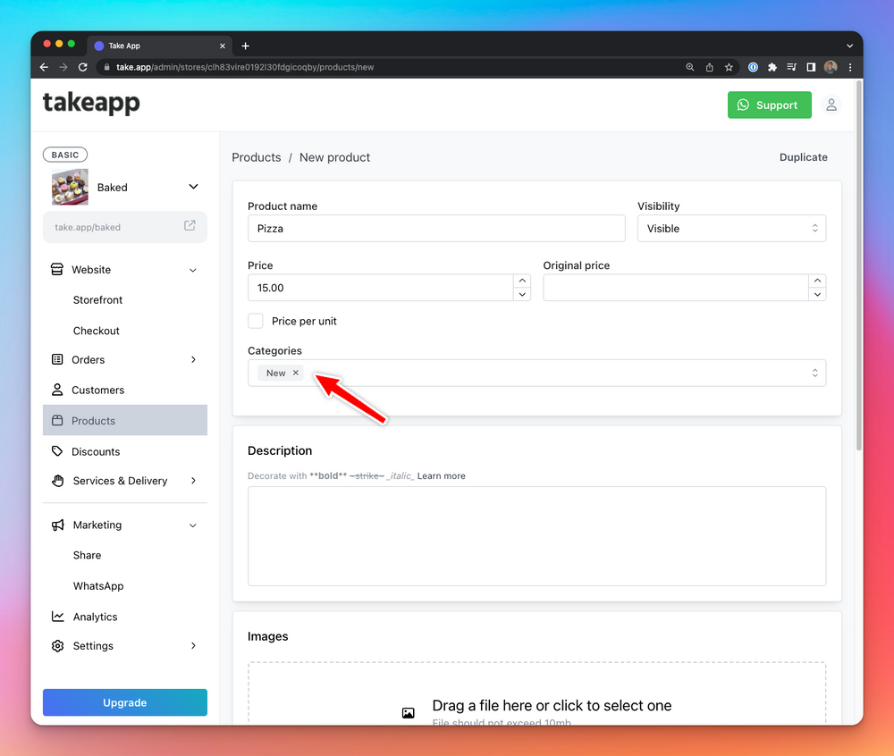Click the Price input field
894x756 pixels.
point(381,288)
